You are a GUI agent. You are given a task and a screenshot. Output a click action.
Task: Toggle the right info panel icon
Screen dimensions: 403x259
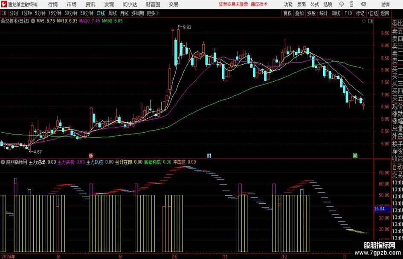click(x=370, y=21)
